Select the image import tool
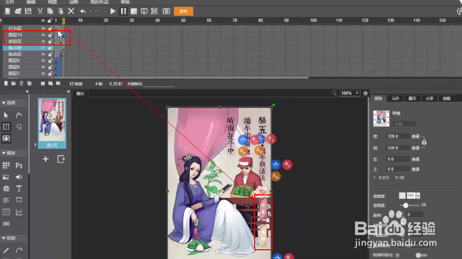 tap(6, 177)
